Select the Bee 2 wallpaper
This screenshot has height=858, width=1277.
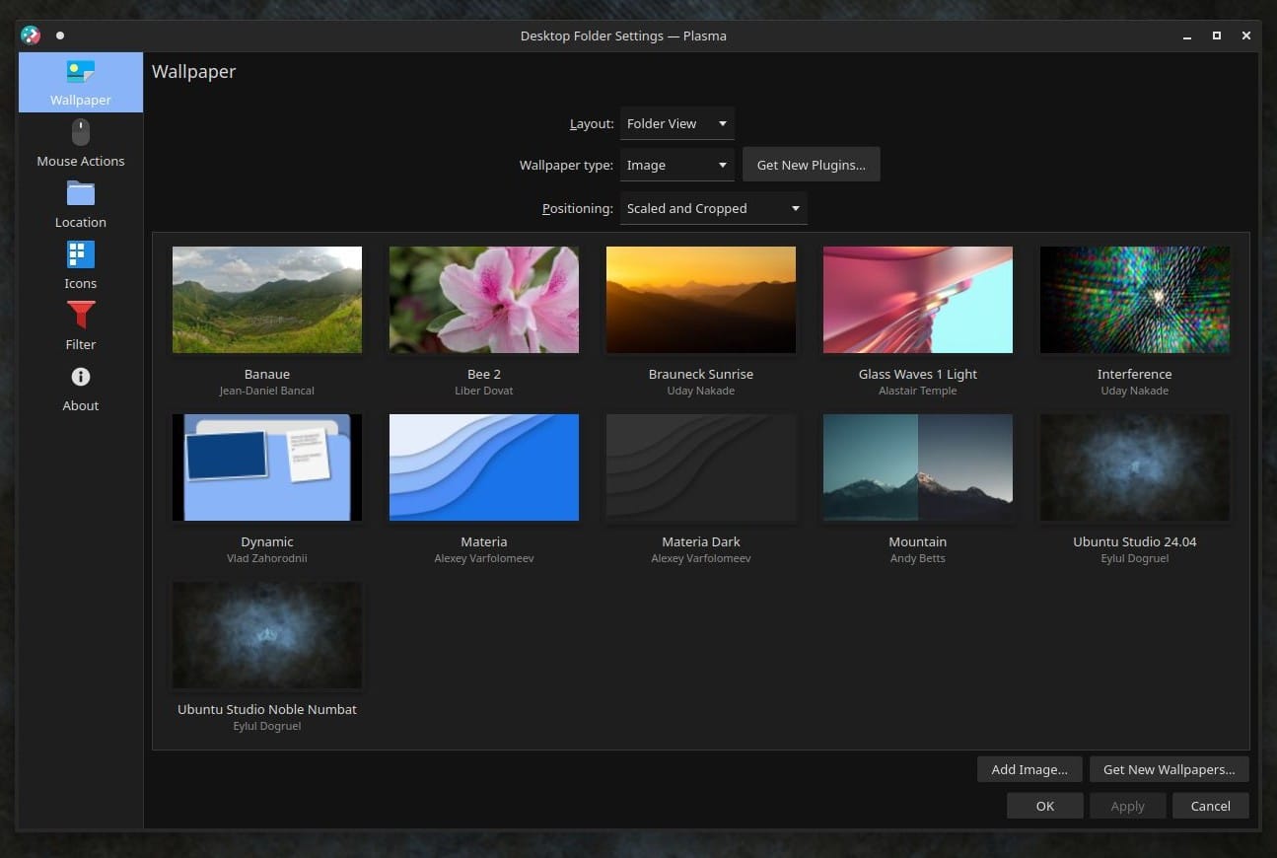tap(483, 299)
